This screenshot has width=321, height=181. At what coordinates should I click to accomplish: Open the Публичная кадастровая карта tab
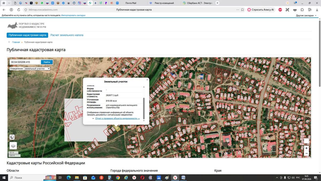27,35
